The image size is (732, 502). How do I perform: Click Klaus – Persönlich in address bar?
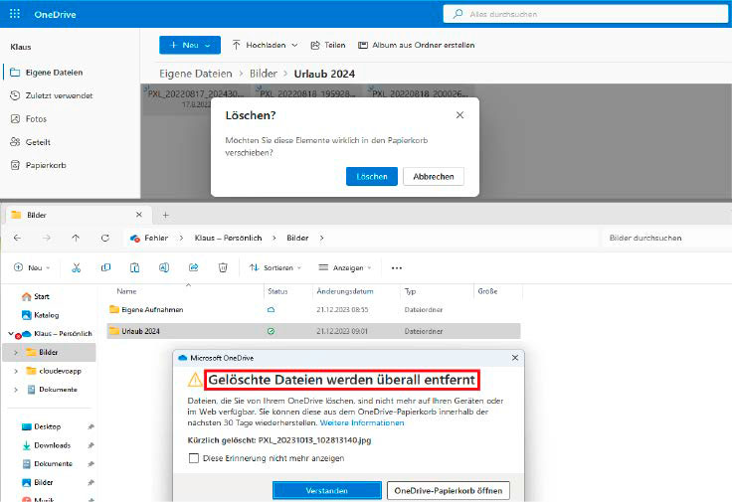tap(228, 238)
